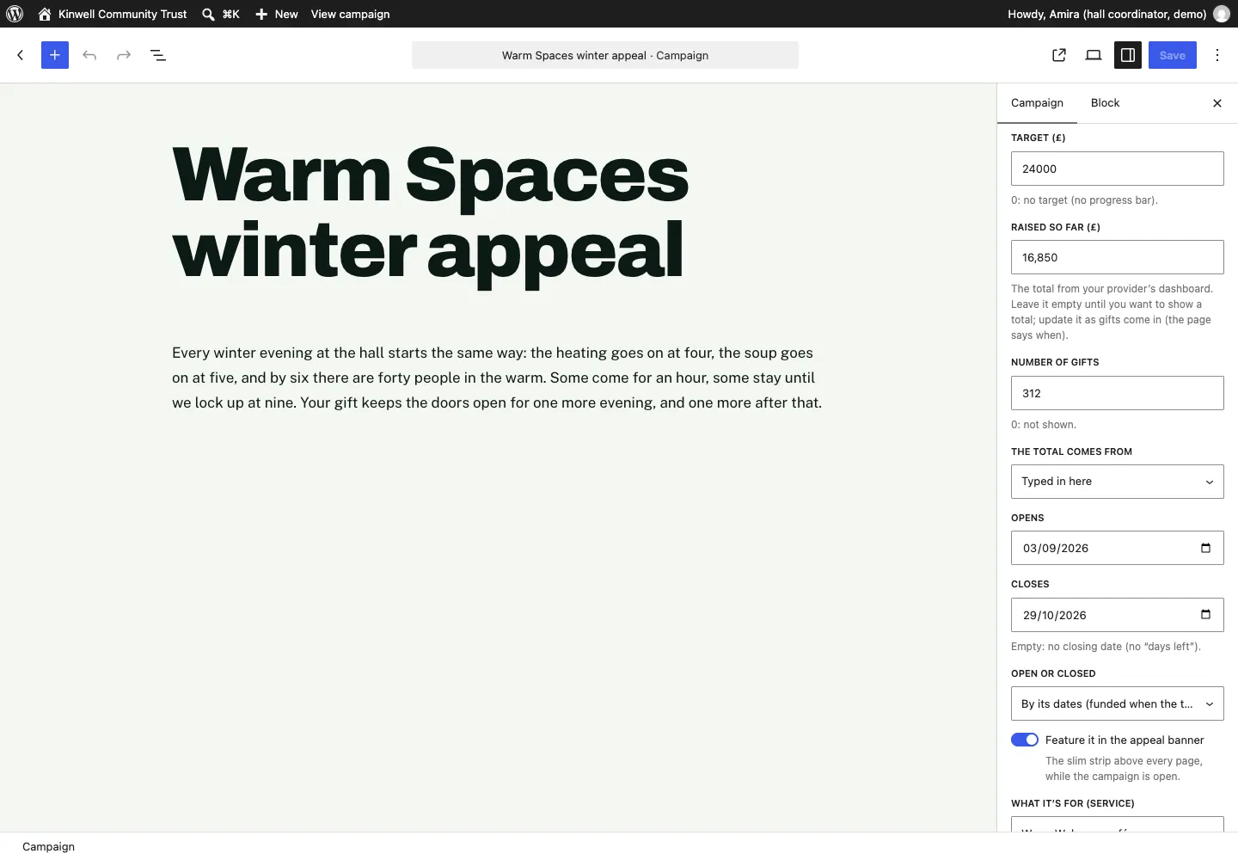The image size is (1238, 860).
Task: Toggle Feature it in the appeal banner
Action: [1025, 740]
